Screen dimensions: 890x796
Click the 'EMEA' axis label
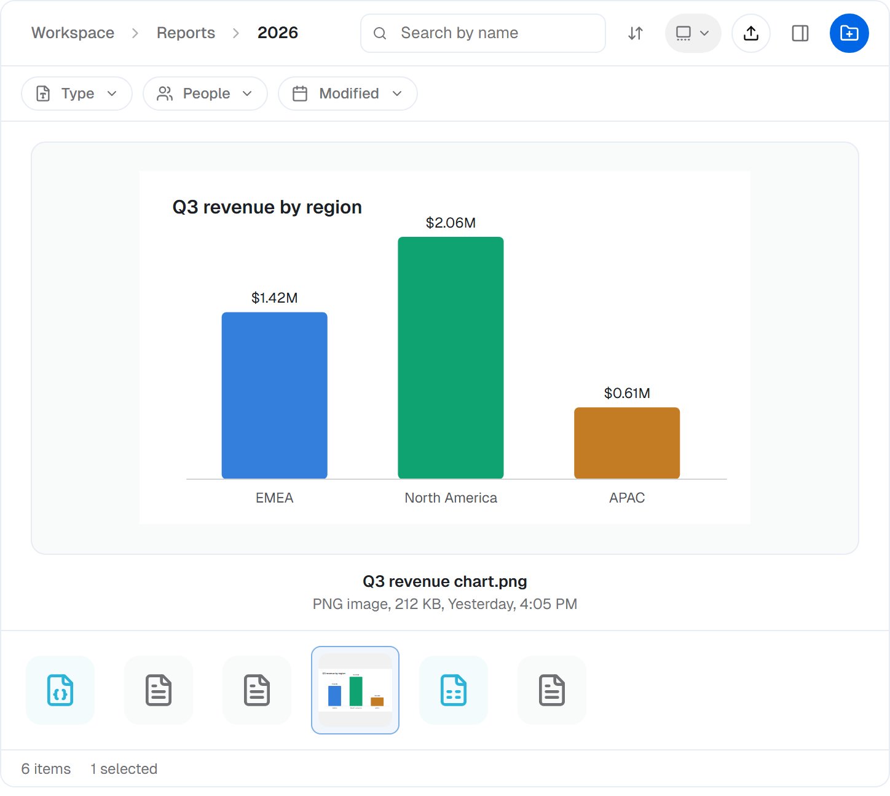click(275, 498)
